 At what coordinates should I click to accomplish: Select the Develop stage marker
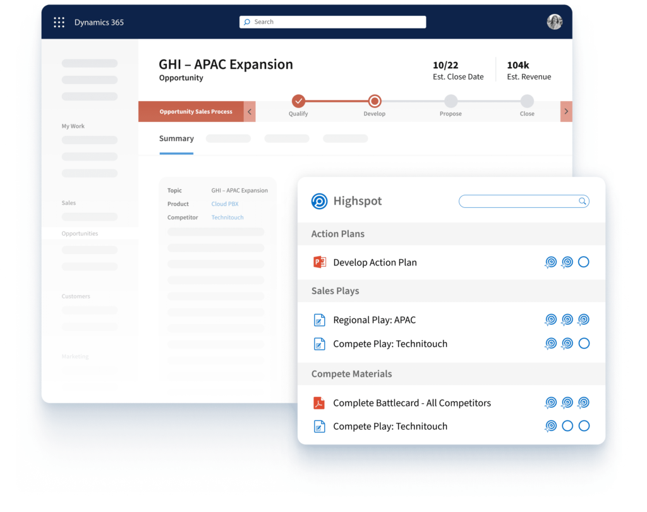pos(374,101)
